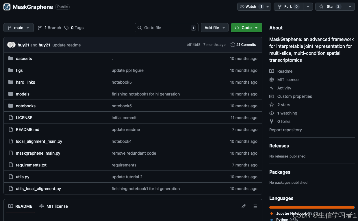Click the 'remove redundant code' commit message
The width and height of the screenshot is (358, 221).
tap(134, 153)
